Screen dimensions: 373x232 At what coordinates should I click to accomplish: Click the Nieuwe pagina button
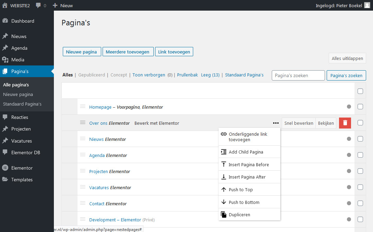(x=82, y=52)
